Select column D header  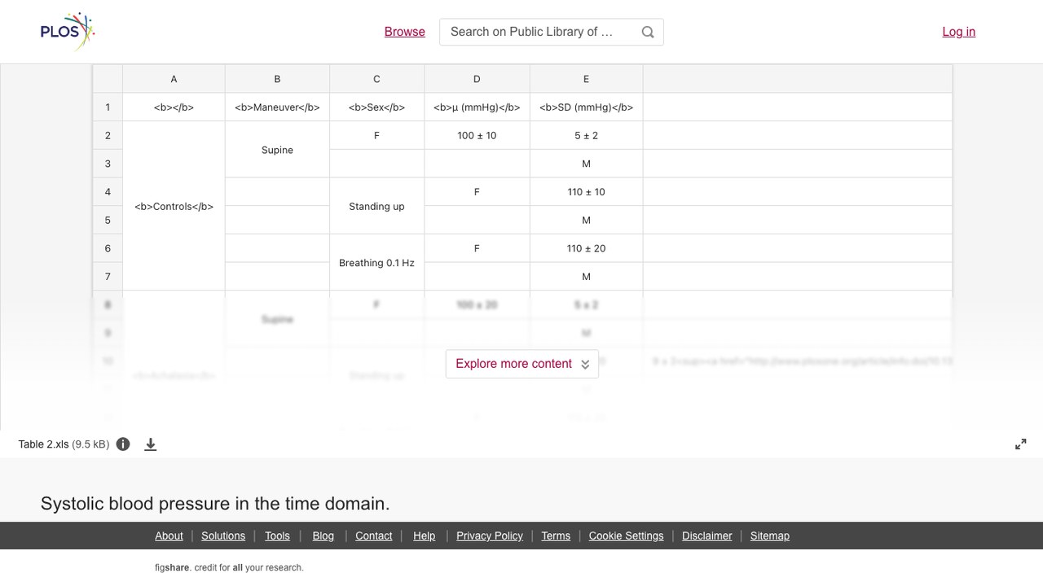tap(477, 79)
